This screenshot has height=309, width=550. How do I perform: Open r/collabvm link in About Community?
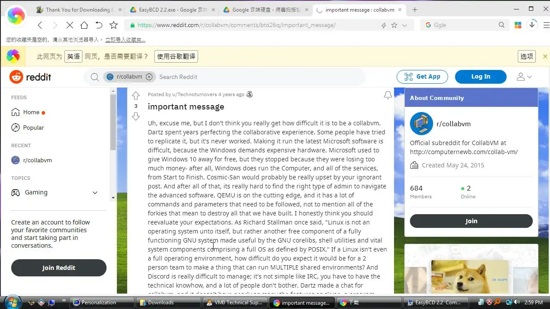[x=454, y=124]
